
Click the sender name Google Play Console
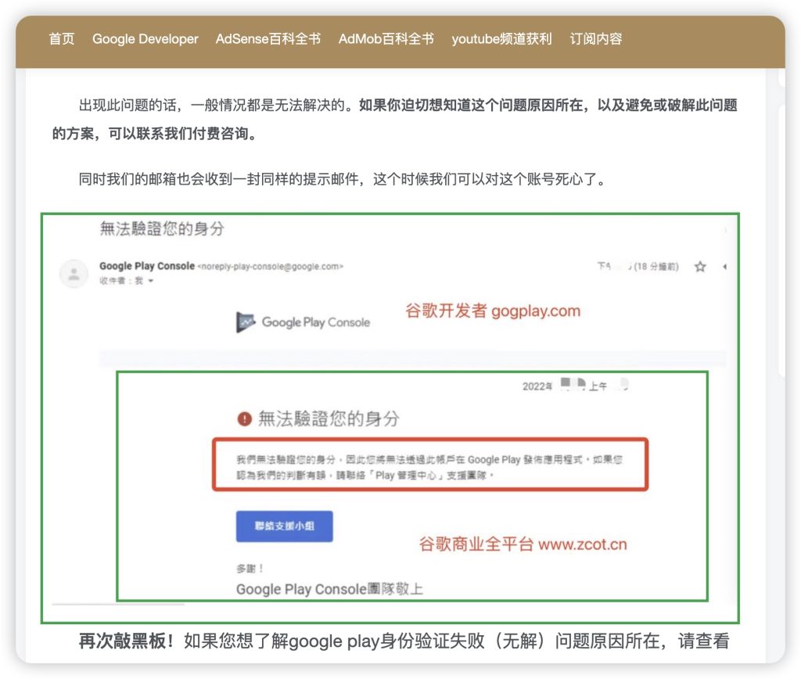[x=146, y=266]
